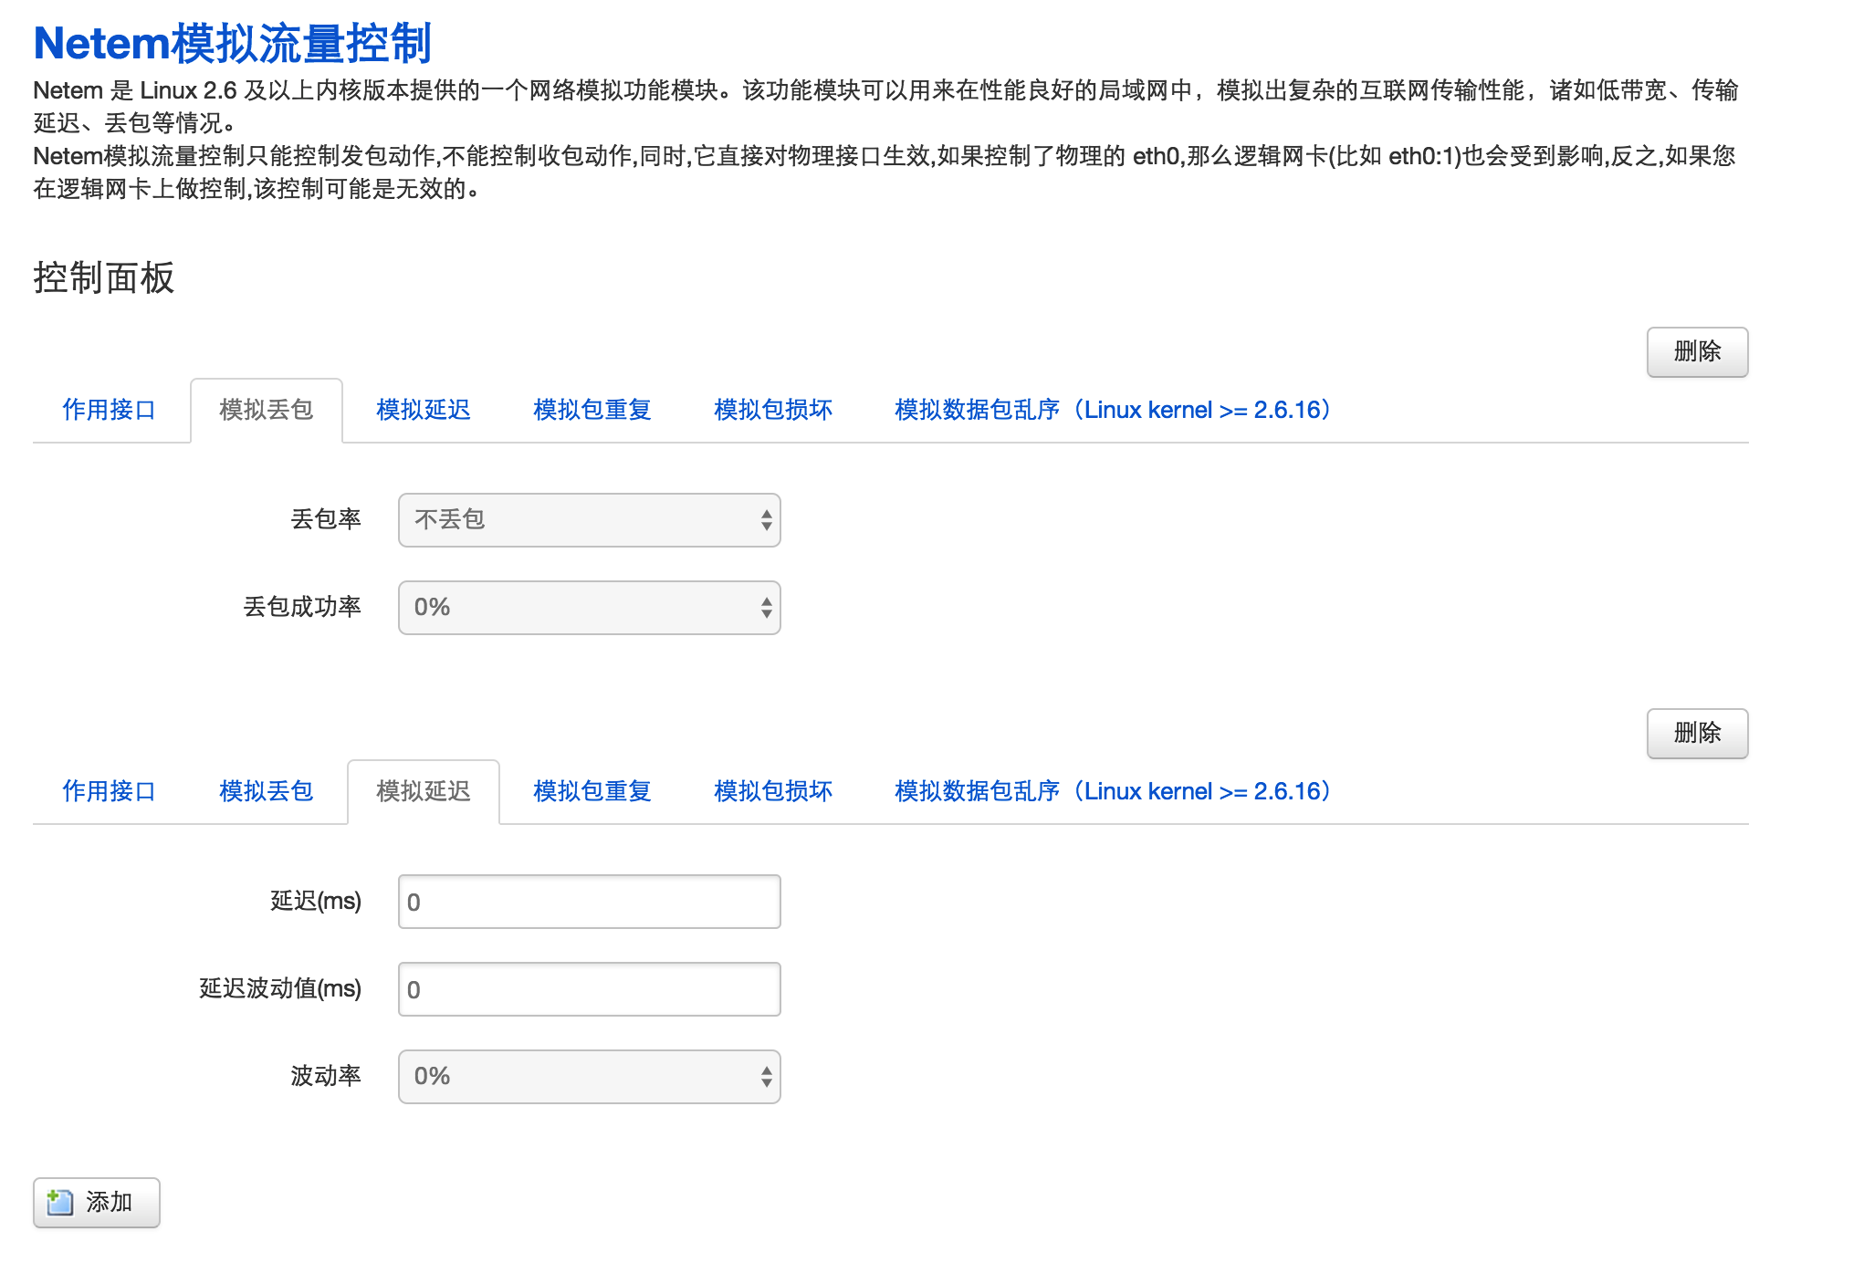Click the Add button with page icon
The height and width of the screenshot is (1263, 1864).
pyautogui.click(x=97, y=1202)
